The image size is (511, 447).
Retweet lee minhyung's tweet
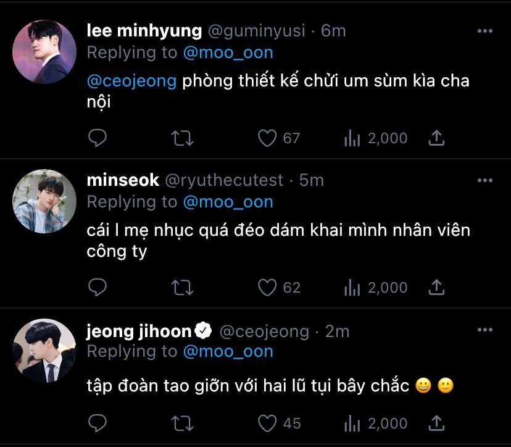tap(182, 138)
